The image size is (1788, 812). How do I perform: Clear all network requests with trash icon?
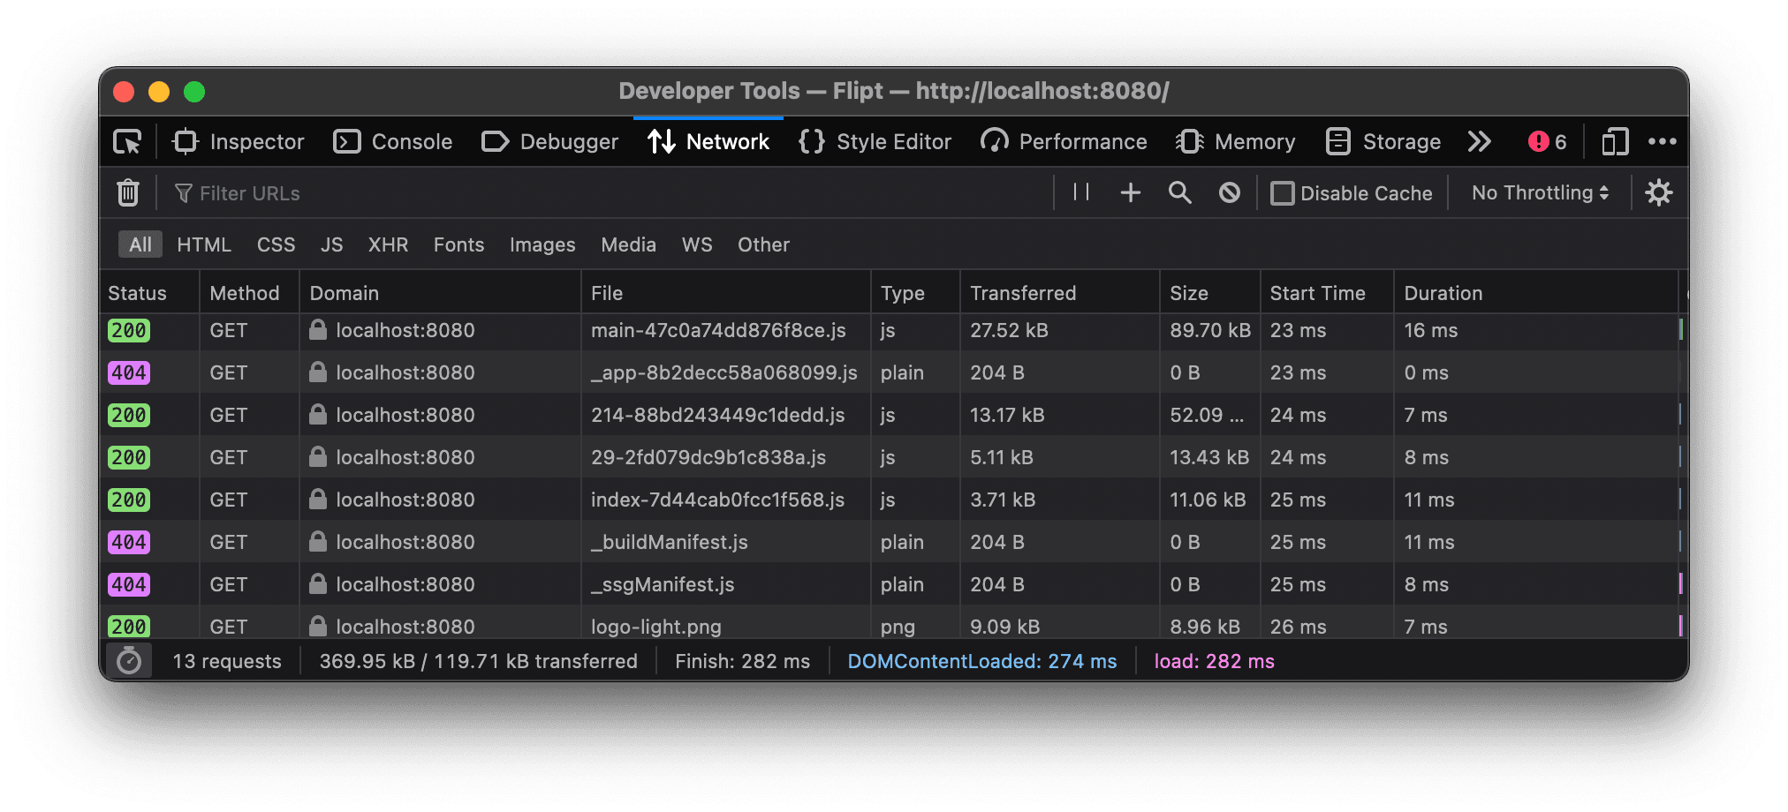click(x=128, y=192)
